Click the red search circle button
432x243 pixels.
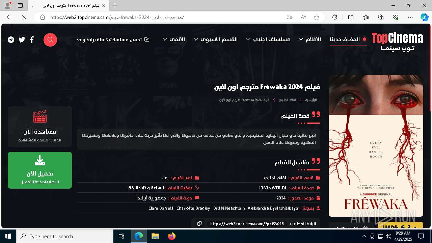click(x=50, y=40)
